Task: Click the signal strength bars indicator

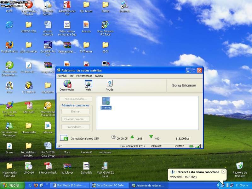Action: (x=199, y=146)
